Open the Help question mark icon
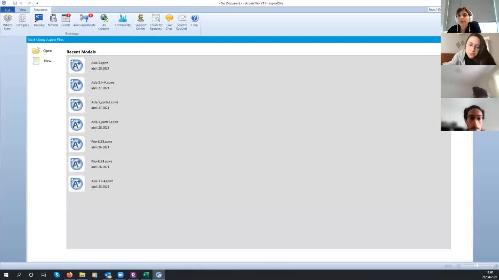This screenshot has height=280, width=499. 195,21
